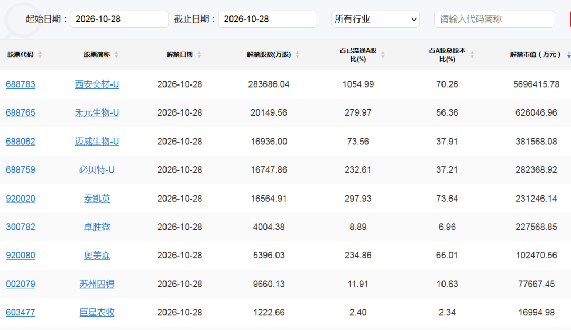Open the 卓胜微 stock link
Screen dimensions: 571x330
(97, 227)
